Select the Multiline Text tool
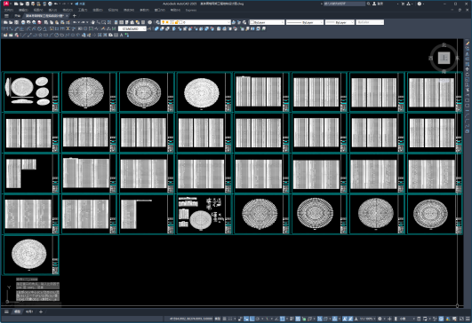Image resolution: width=472 pixels, height=323 pixels. click(x=121, y=35)
